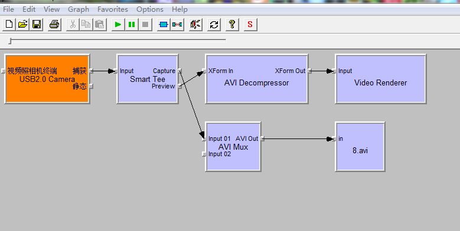
Task: Open a graph file with folder icon
Action: tap(23, 24)
